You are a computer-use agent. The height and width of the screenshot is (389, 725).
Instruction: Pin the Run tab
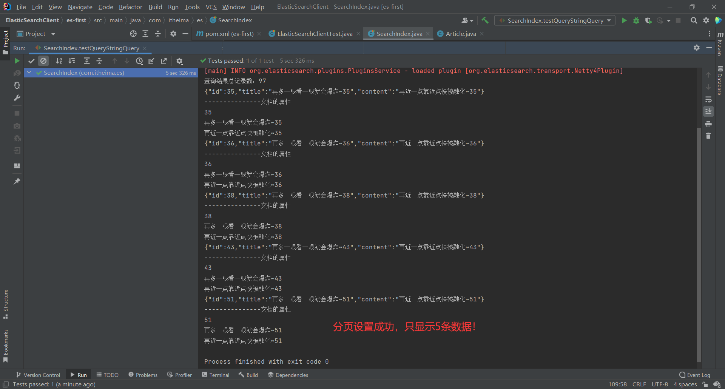point(17,181)
